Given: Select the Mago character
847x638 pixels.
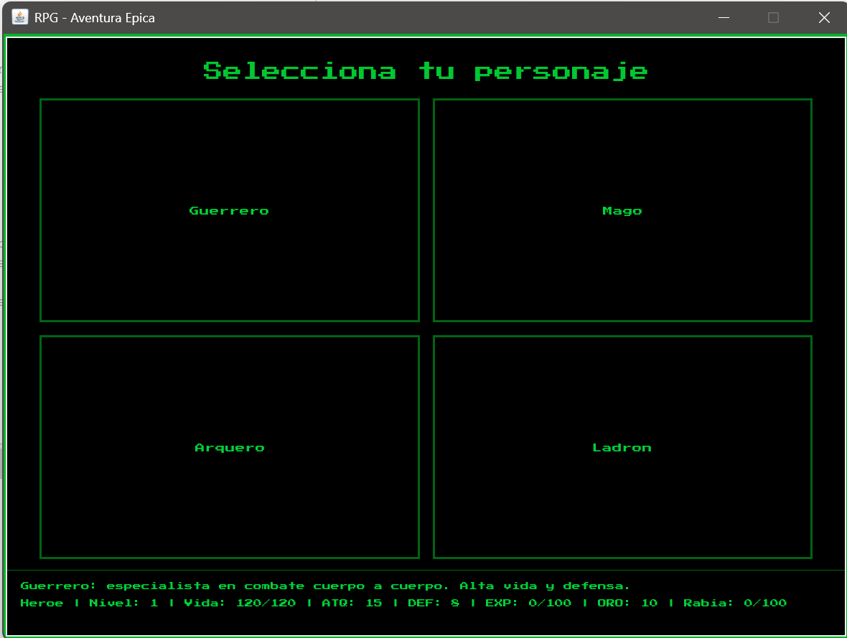Looking at the screenshot, I should [x=622, y=210].
